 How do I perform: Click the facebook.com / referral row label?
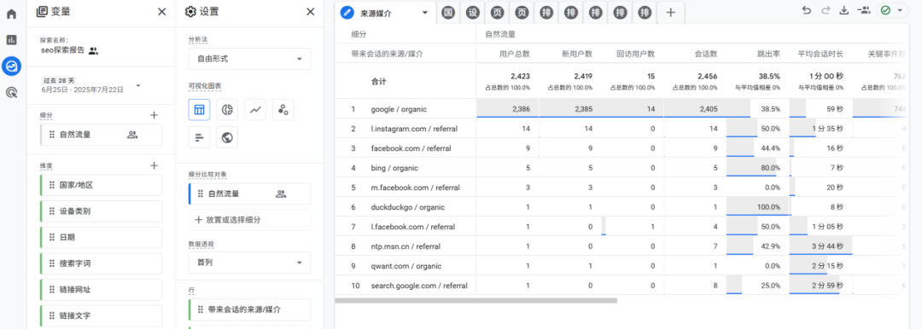(x=411, y=148)
